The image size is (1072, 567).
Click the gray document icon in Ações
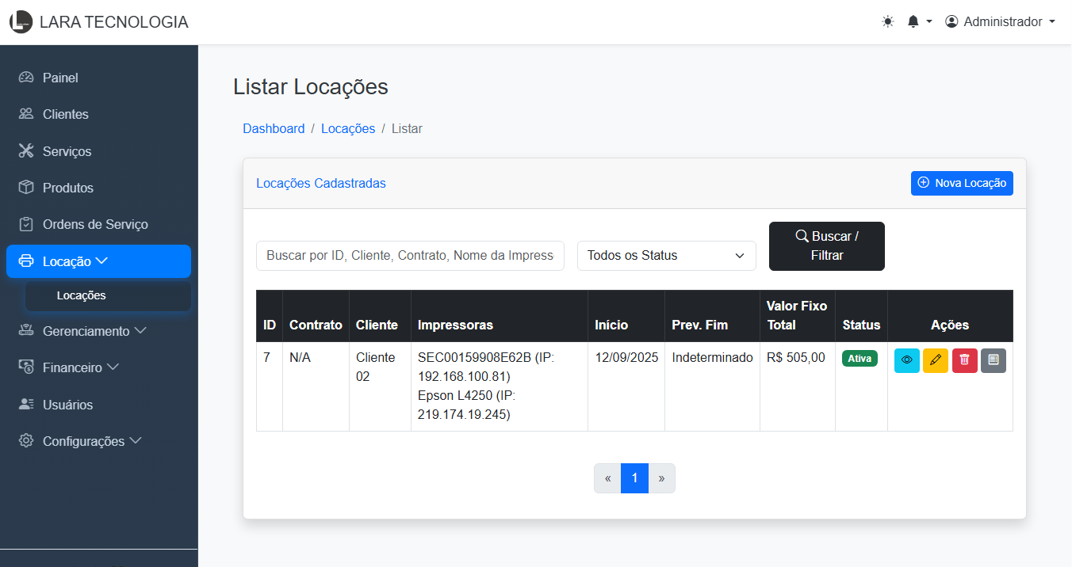tap(993, 360)
